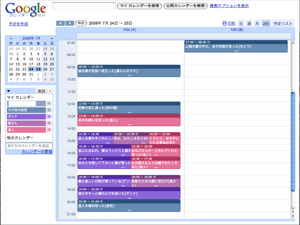This screenshot has width=300, height=225.
Task: Open 娘夫婦が若狭へ旅立った event
Action: pyautogui.click(x=129, y=71)
